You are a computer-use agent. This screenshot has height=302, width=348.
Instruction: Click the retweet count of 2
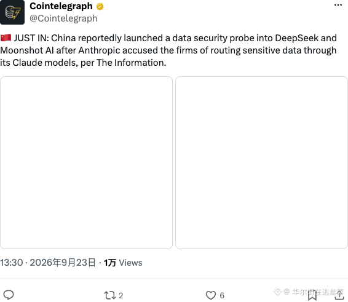click(121, 296)
